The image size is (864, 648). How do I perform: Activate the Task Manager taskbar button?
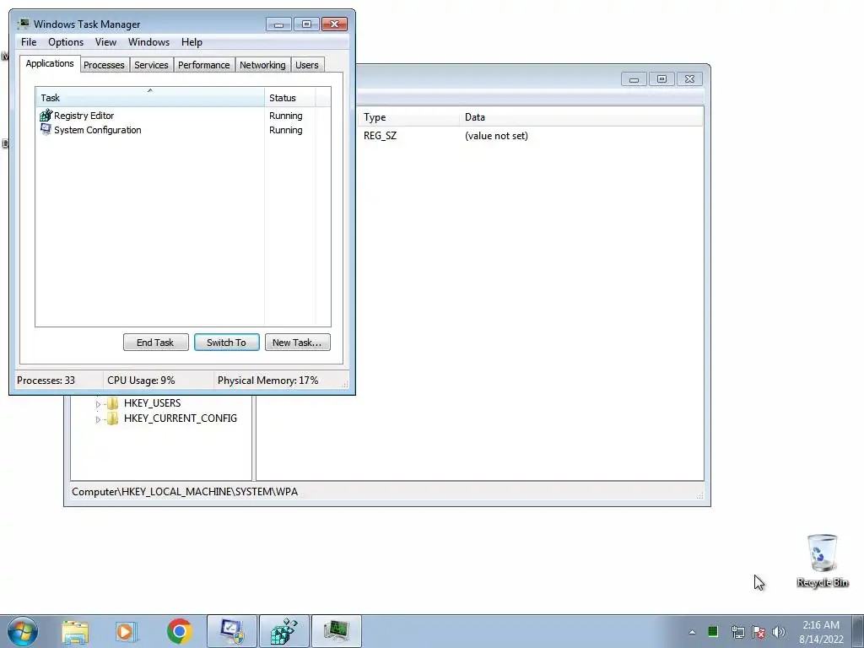(x=337, y=631)
